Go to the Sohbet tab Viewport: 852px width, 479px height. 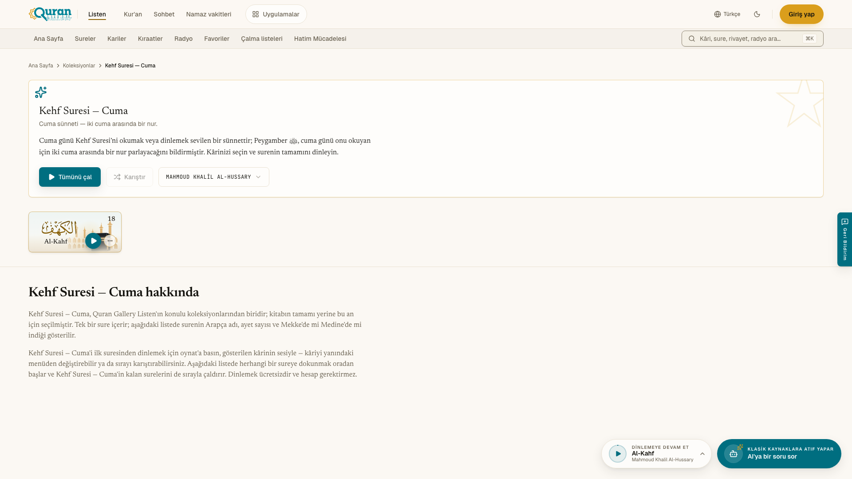(164, 14)
